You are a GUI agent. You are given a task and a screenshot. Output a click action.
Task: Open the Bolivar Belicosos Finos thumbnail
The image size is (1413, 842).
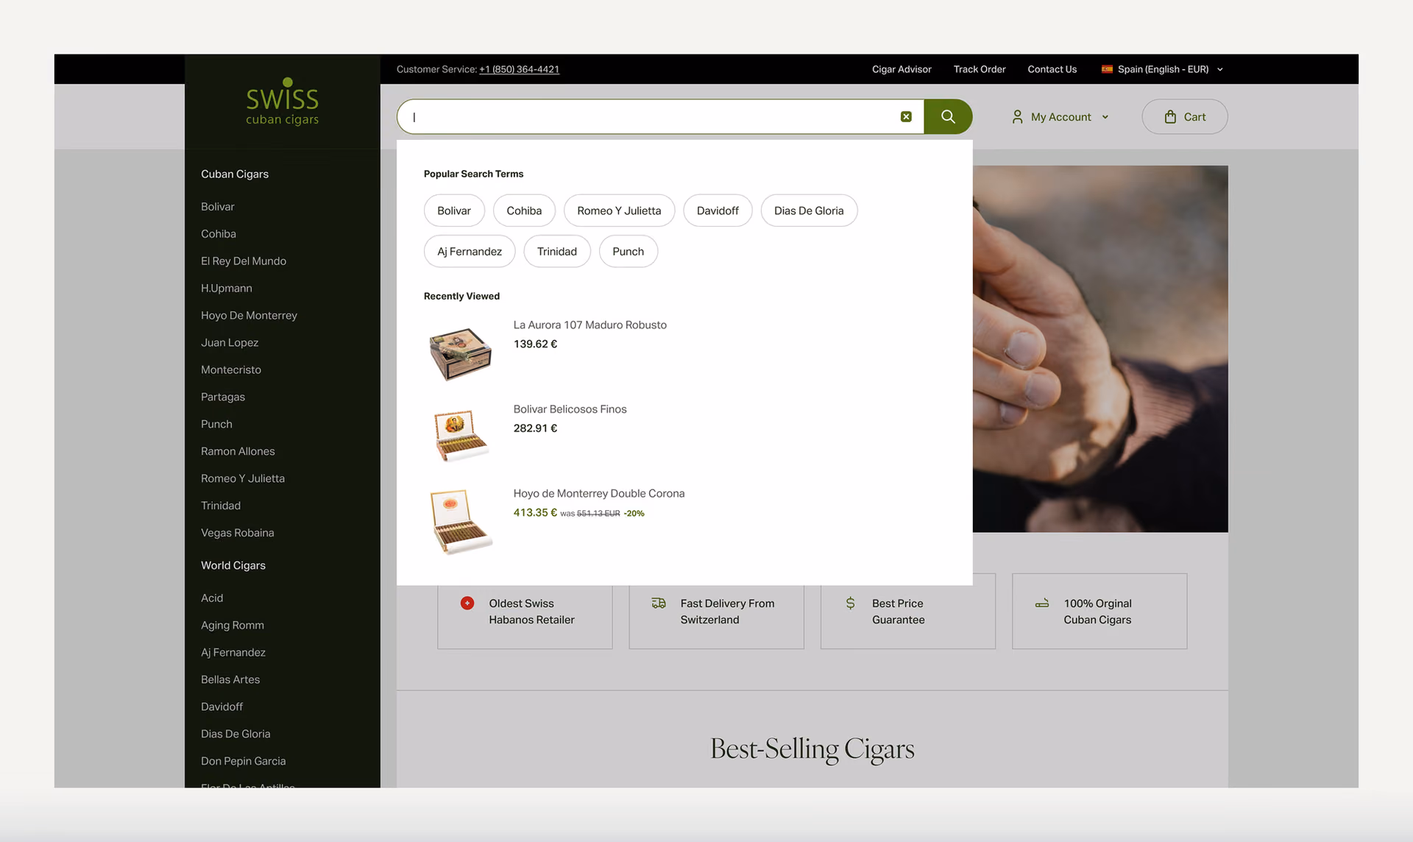tap(461, 436)
